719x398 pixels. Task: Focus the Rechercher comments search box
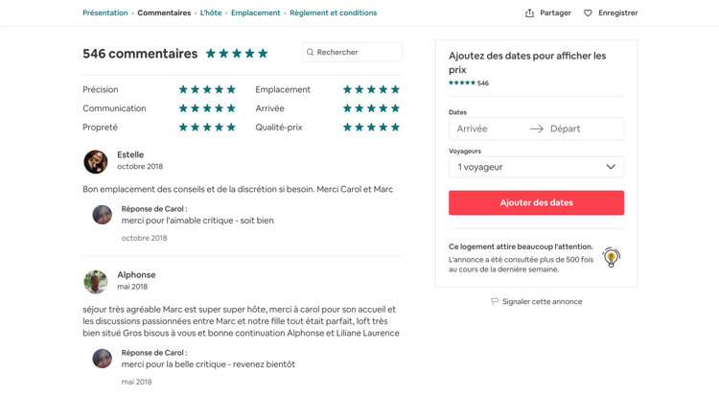[352, 53]
